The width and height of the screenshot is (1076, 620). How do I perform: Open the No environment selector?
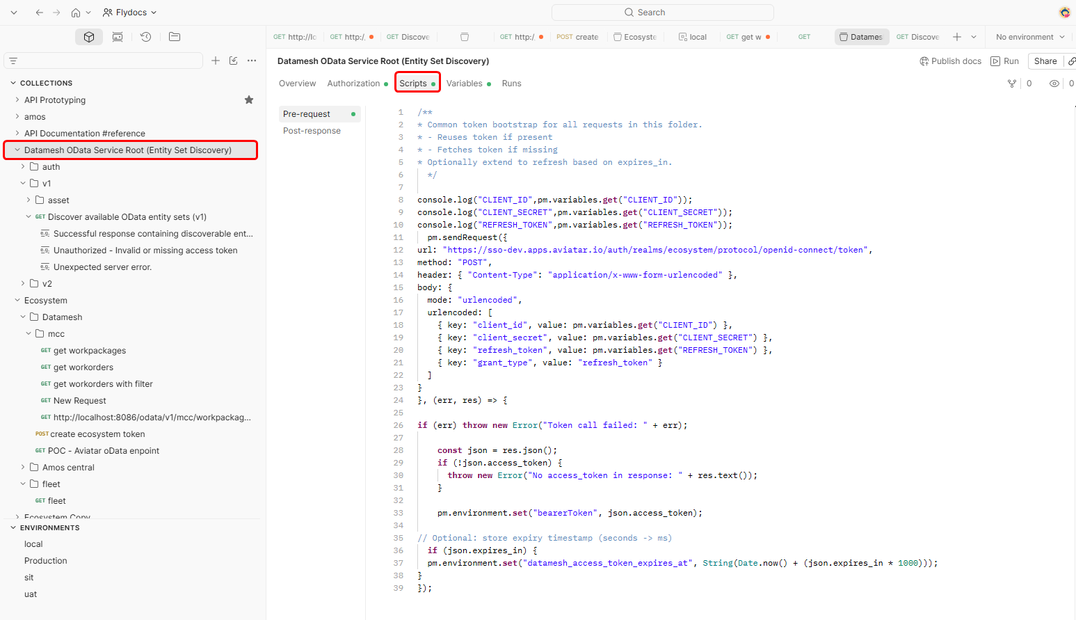click(1030, 37)
